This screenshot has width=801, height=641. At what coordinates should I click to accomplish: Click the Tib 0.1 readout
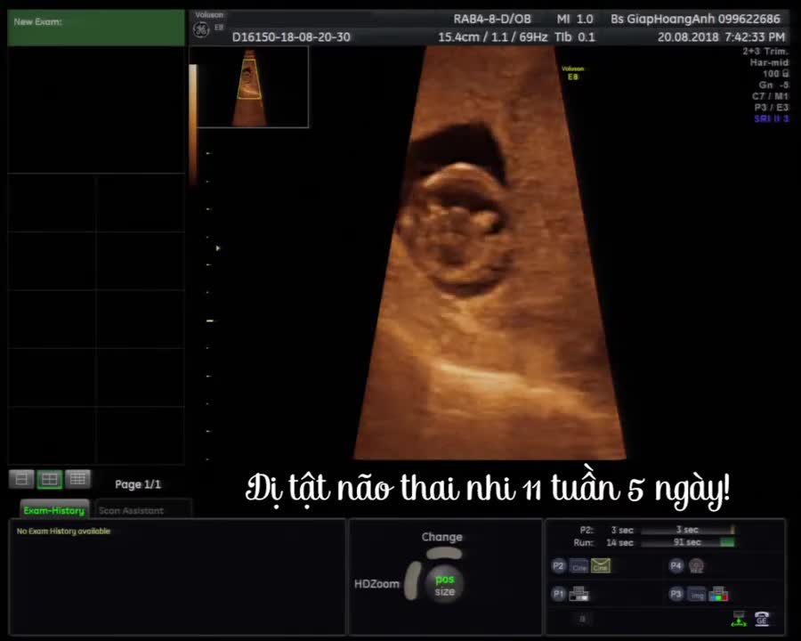coord(575,37)
